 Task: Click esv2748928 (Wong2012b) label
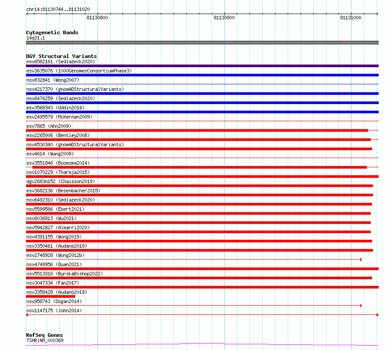coord(55,255)
